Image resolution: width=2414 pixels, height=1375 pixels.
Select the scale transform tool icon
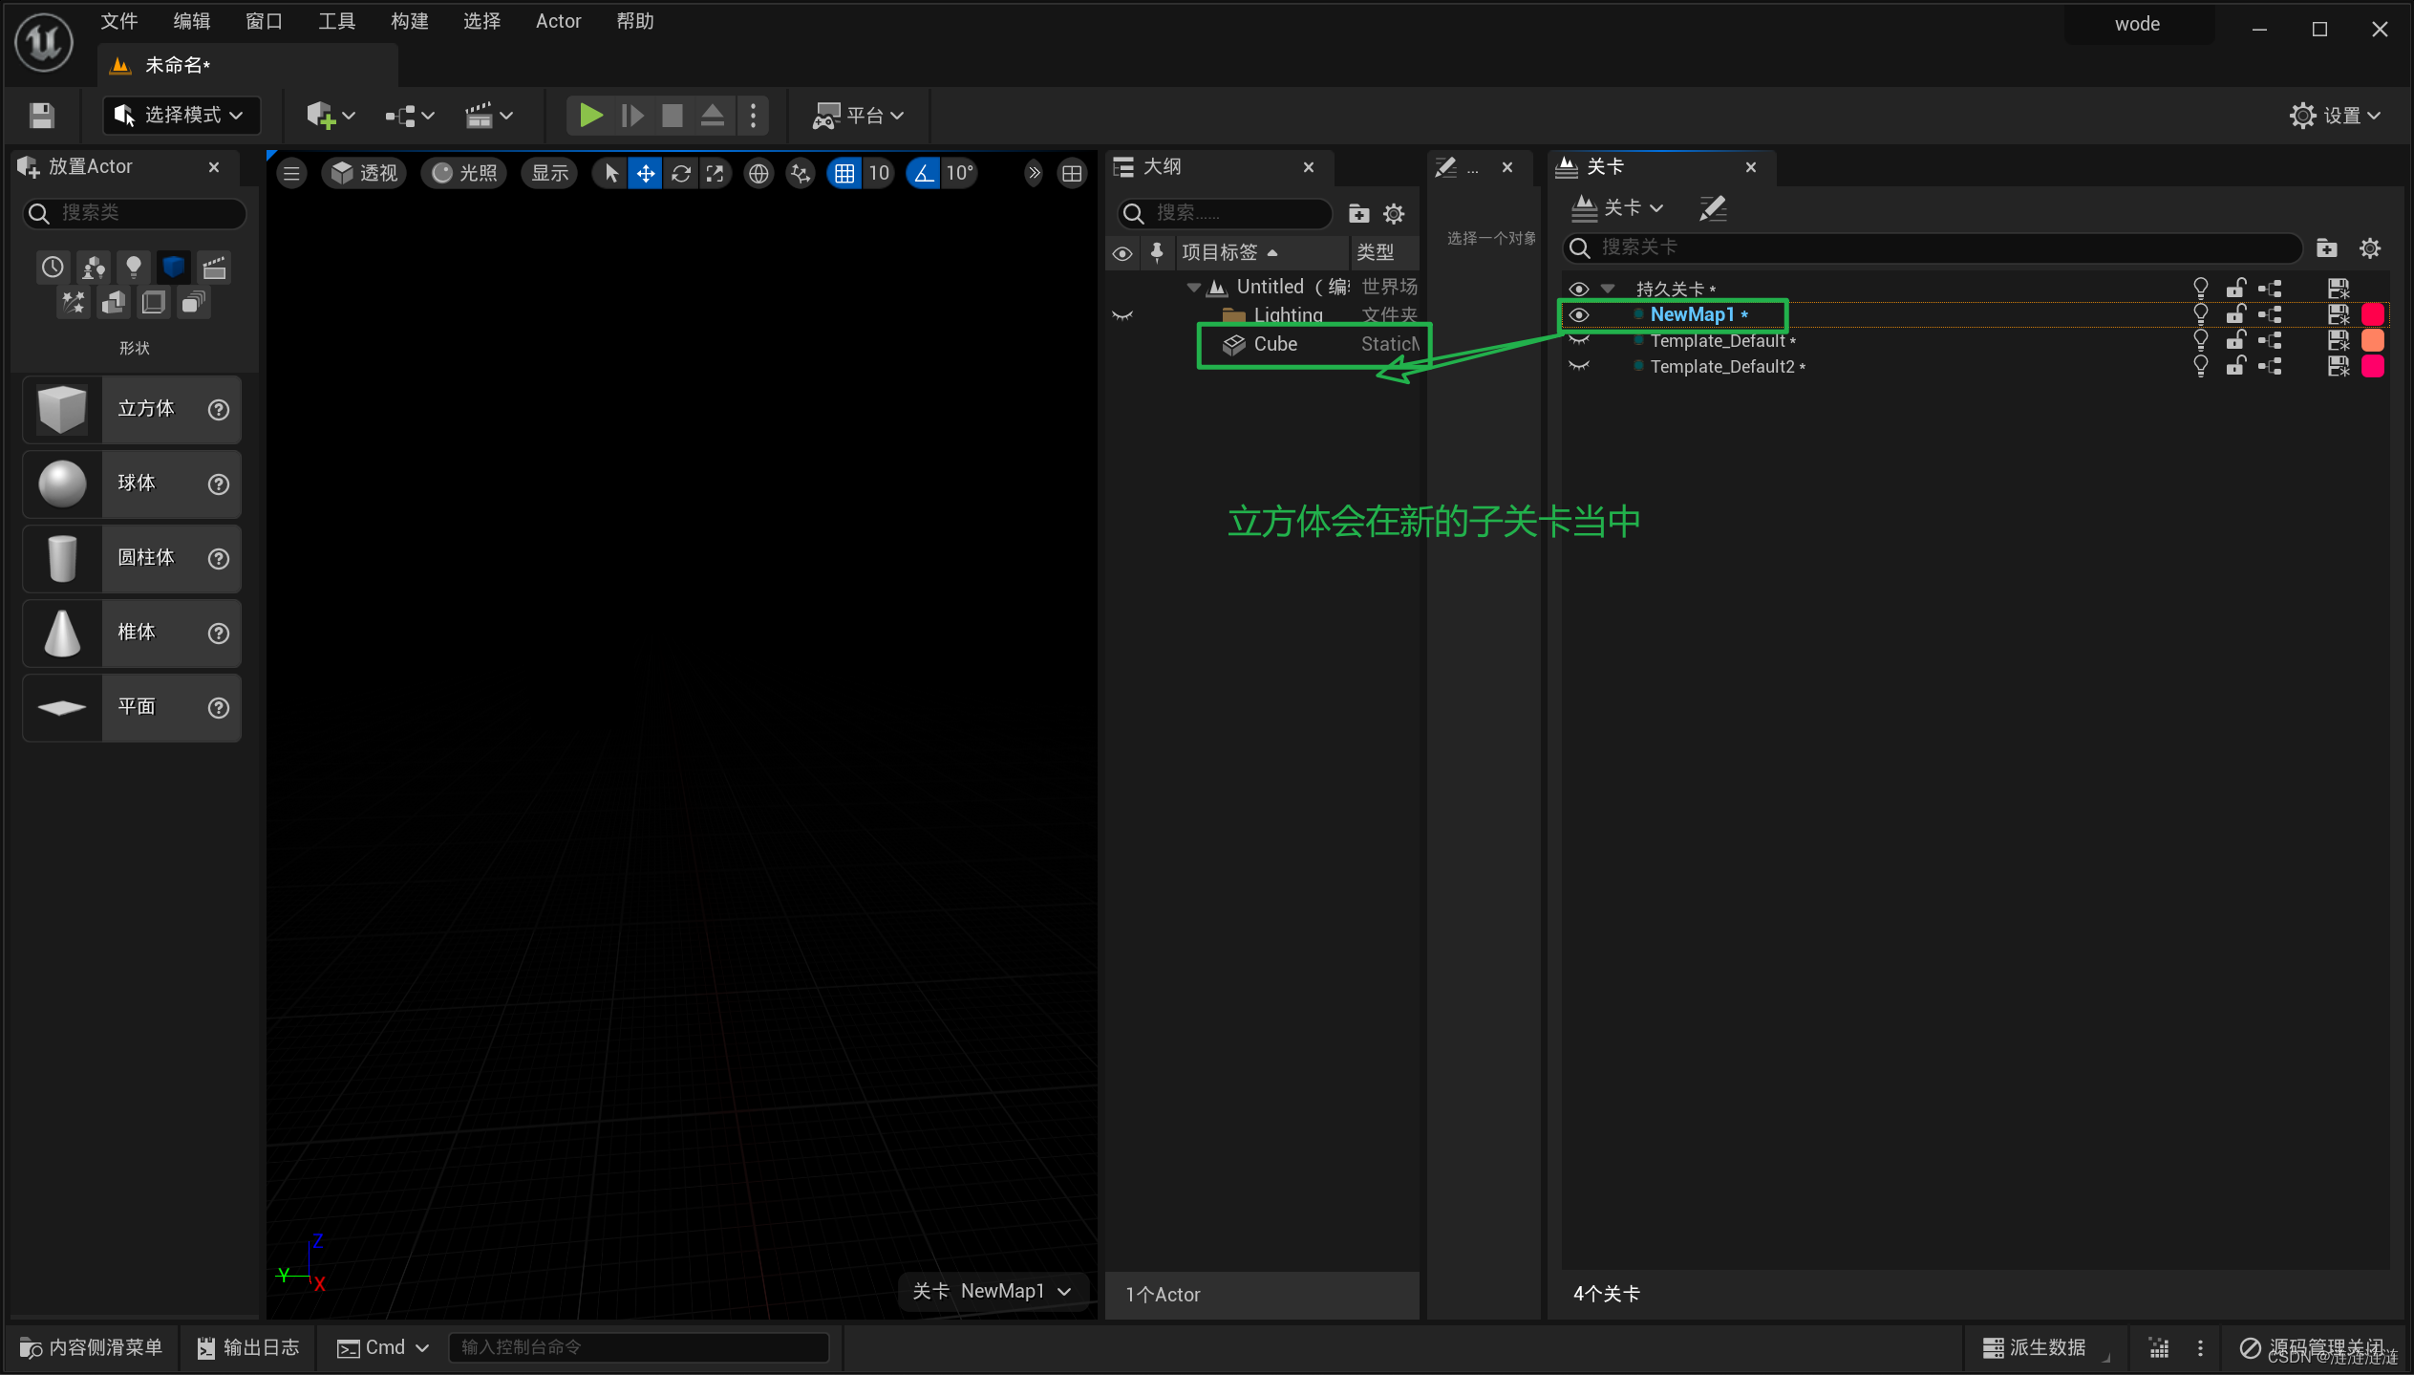coord(716,173)
